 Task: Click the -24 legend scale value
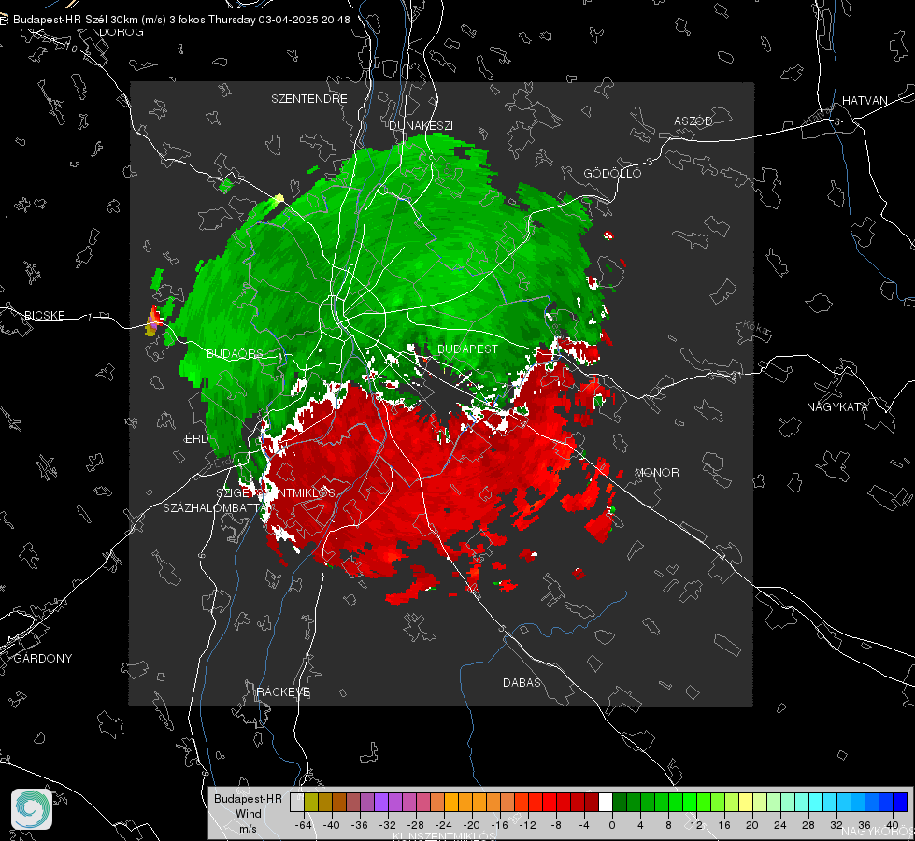point(444,825)
